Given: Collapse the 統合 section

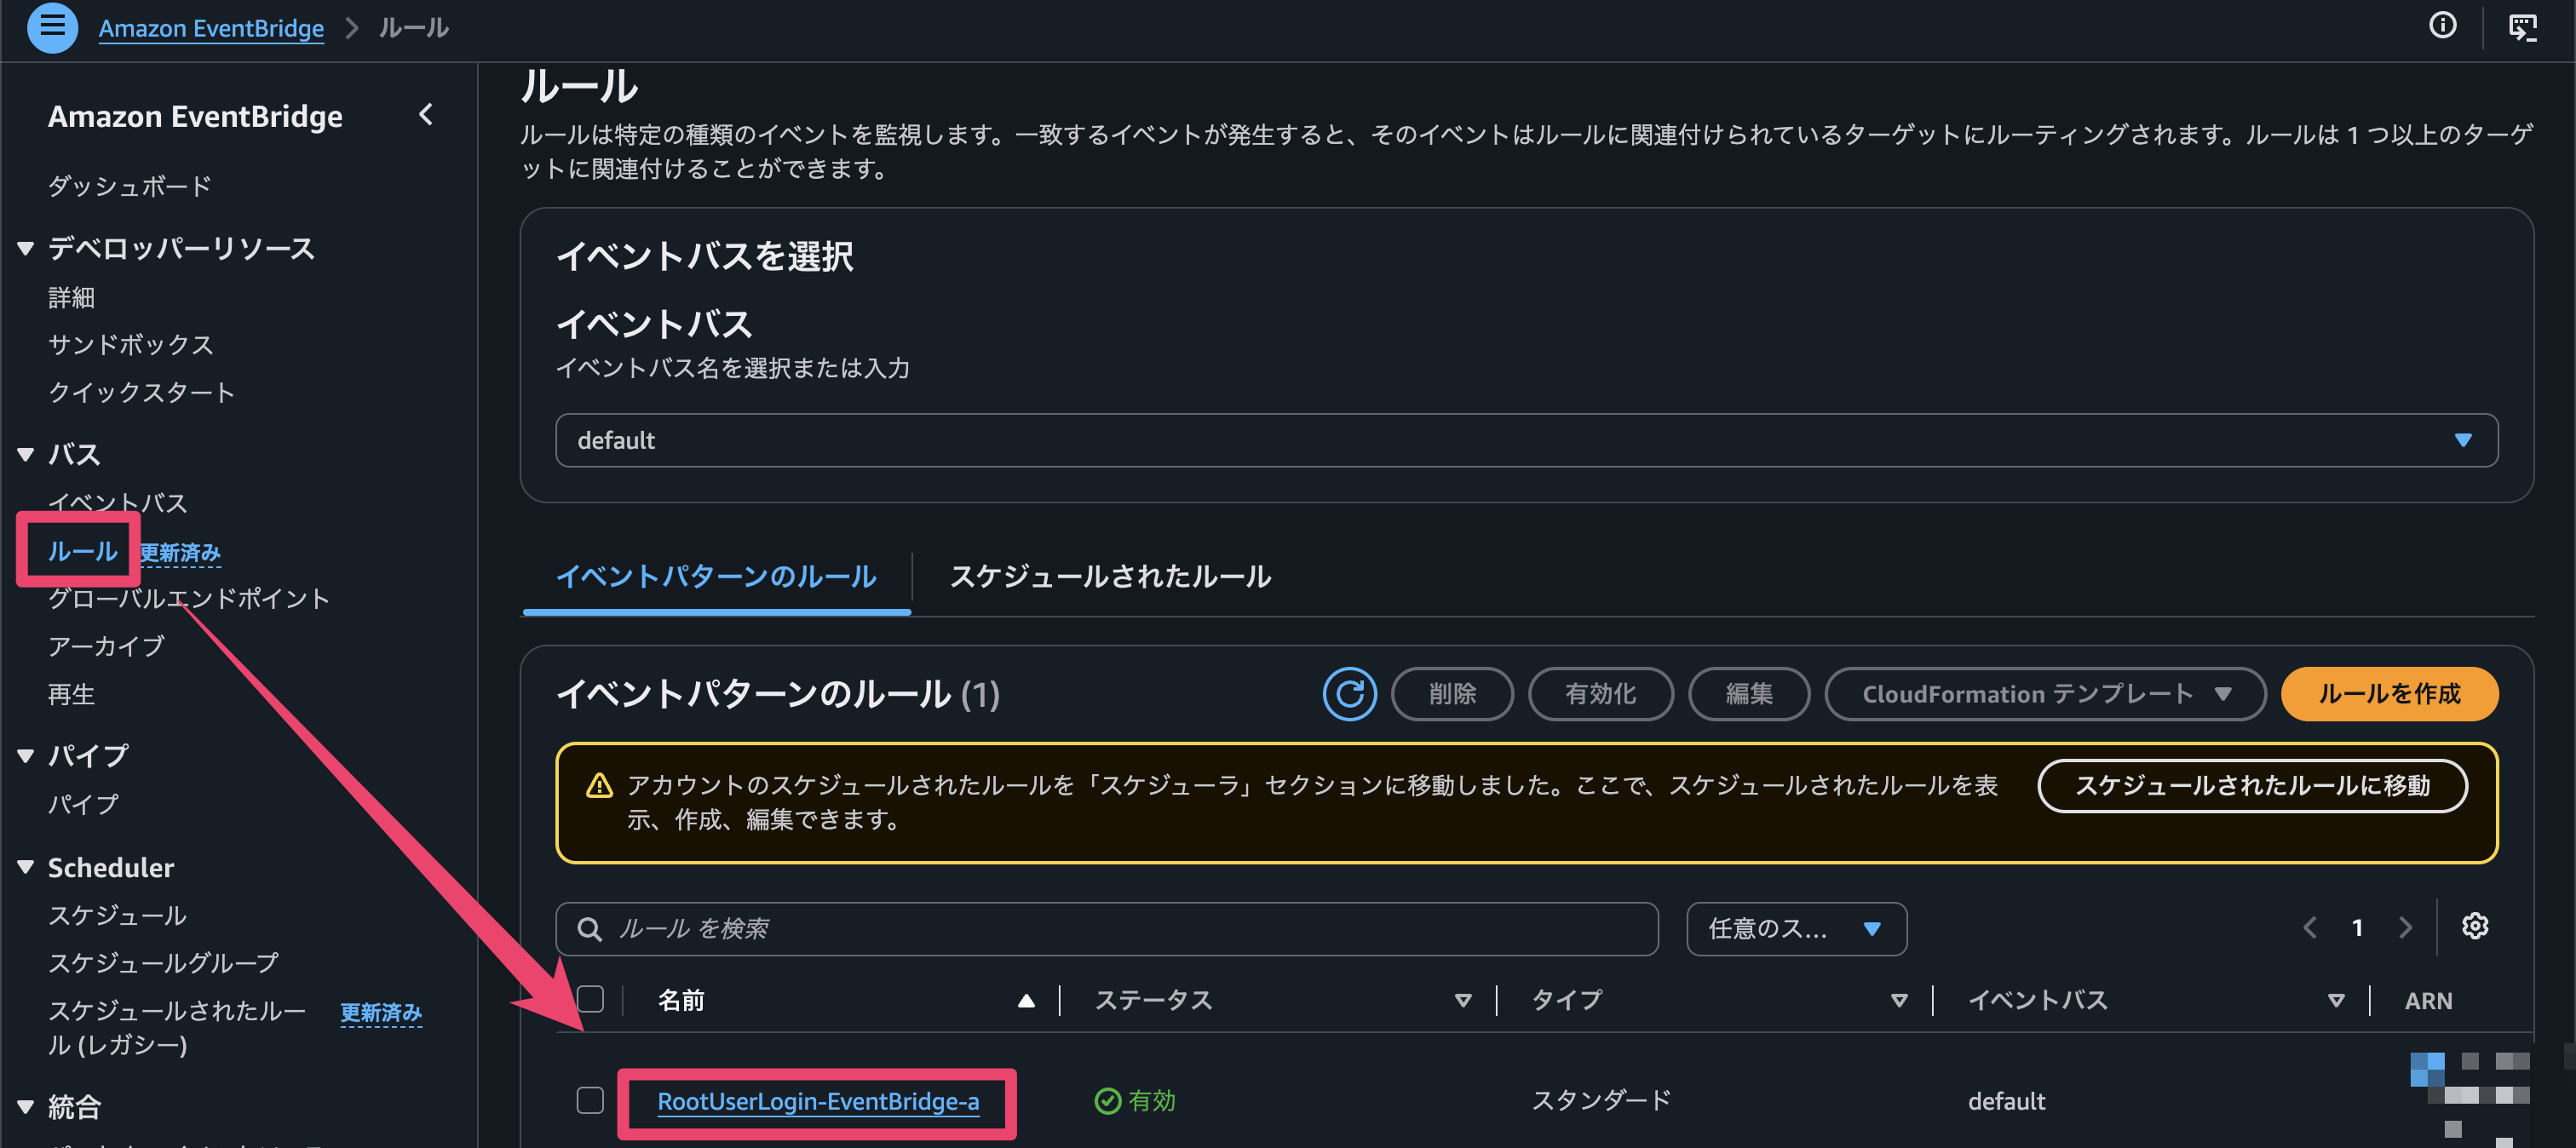Looking at the screenshot, I should point(26,1106).
